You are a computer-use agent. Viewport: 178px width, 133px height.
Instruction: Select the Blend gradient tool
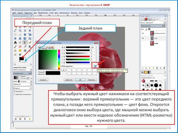(x=25, y=43)
